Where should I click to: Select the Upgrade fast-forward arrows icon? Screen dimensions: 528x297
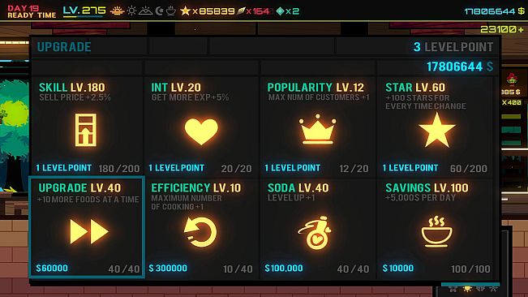[89, 231]
